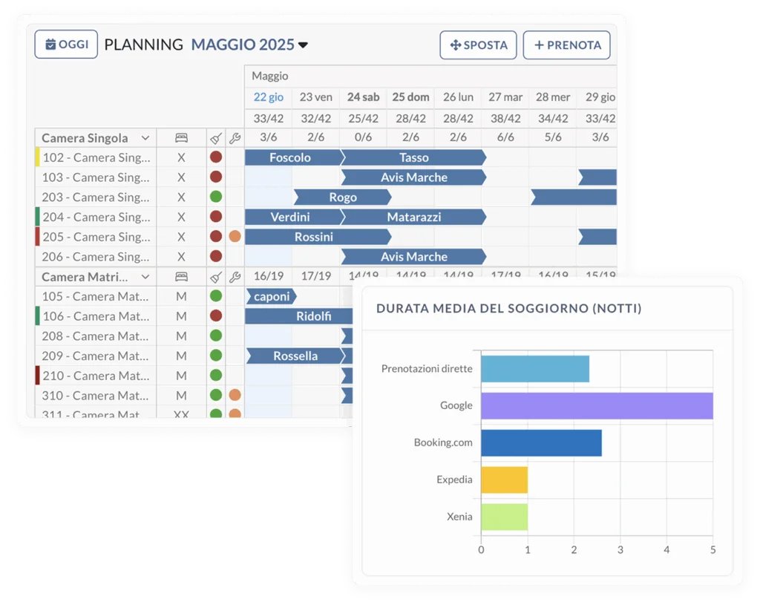Select the 23 ven day column
This screenshot has width=760, height=605.
pyautogui.click(x=316, y=97)
